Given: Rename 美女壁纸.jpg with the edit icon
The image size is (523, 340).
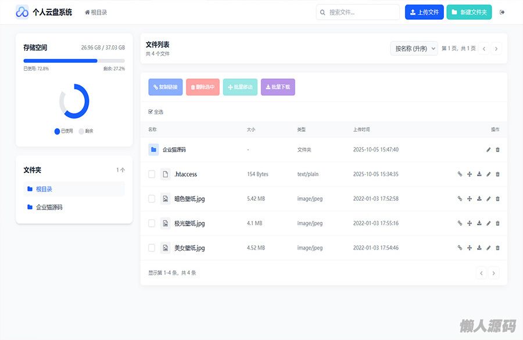Looking at the screenshot, I should point(489,248).
